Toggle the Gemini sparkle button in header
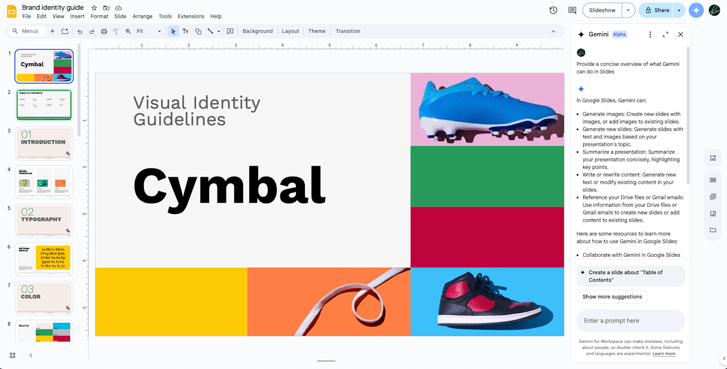Viewport: 727px width, 369px height. (696, 10)
